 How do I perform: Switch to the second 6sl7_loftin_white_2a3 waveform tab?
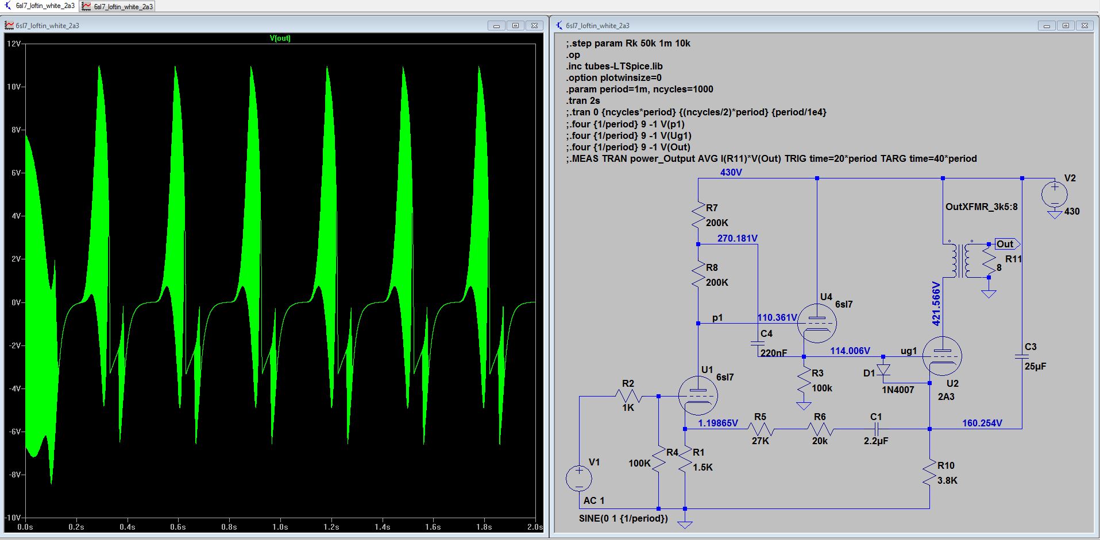point(118,6)
